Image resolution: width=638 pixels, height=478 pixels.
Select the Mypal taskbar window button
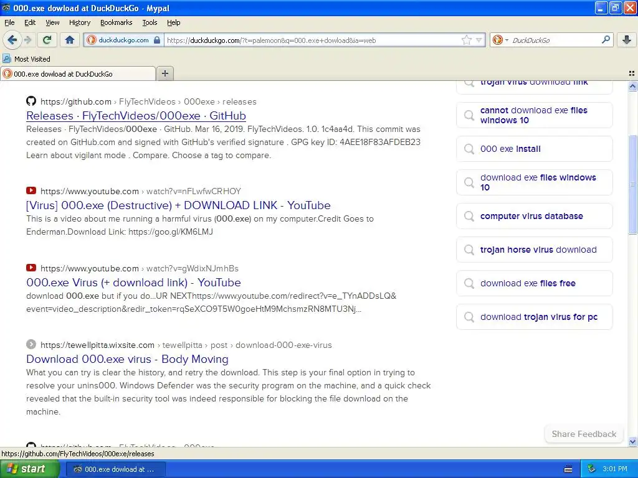[x=115, y=469]
